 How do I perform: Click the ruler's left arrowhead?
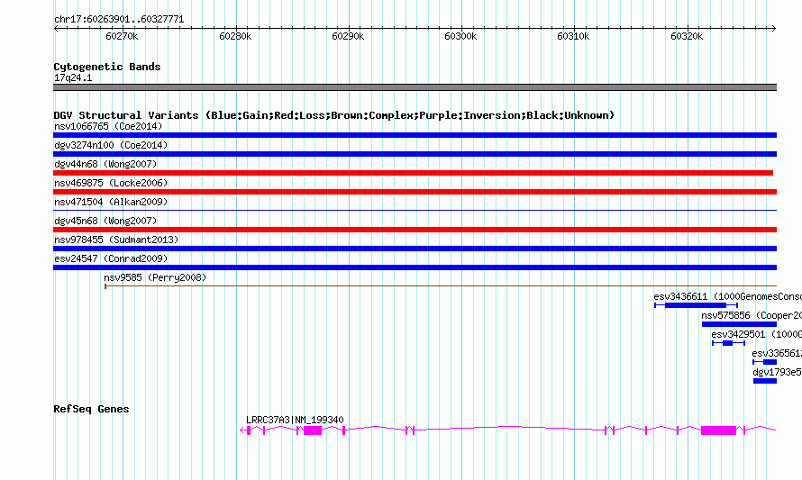pos(56,29)
